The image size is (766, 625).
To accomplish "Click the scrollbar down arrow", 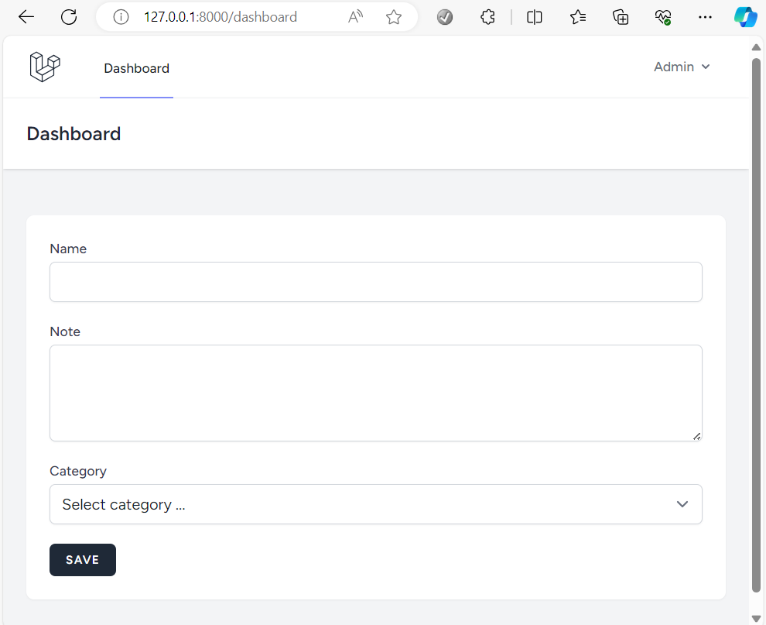I will click(756, 616).
